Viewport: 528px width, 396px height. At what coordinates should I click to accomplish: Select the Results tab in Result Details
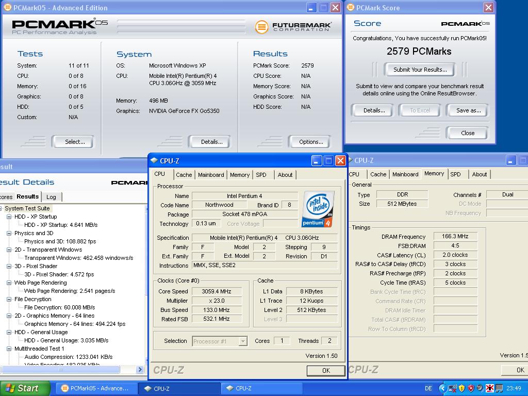[x=28, y=196]
